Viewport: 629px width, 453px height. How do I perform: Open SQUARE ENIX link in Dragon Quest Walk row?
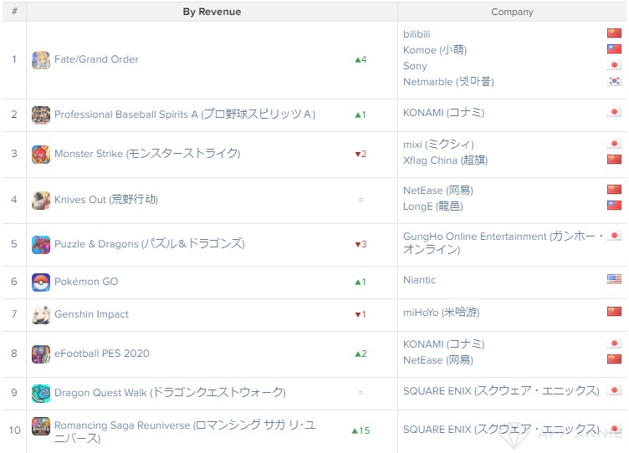click(x=501, y=391)
